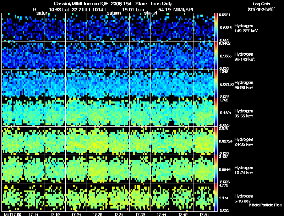Click the 154T17:09 time axis label
284x216 pixels.
(12, 215)
